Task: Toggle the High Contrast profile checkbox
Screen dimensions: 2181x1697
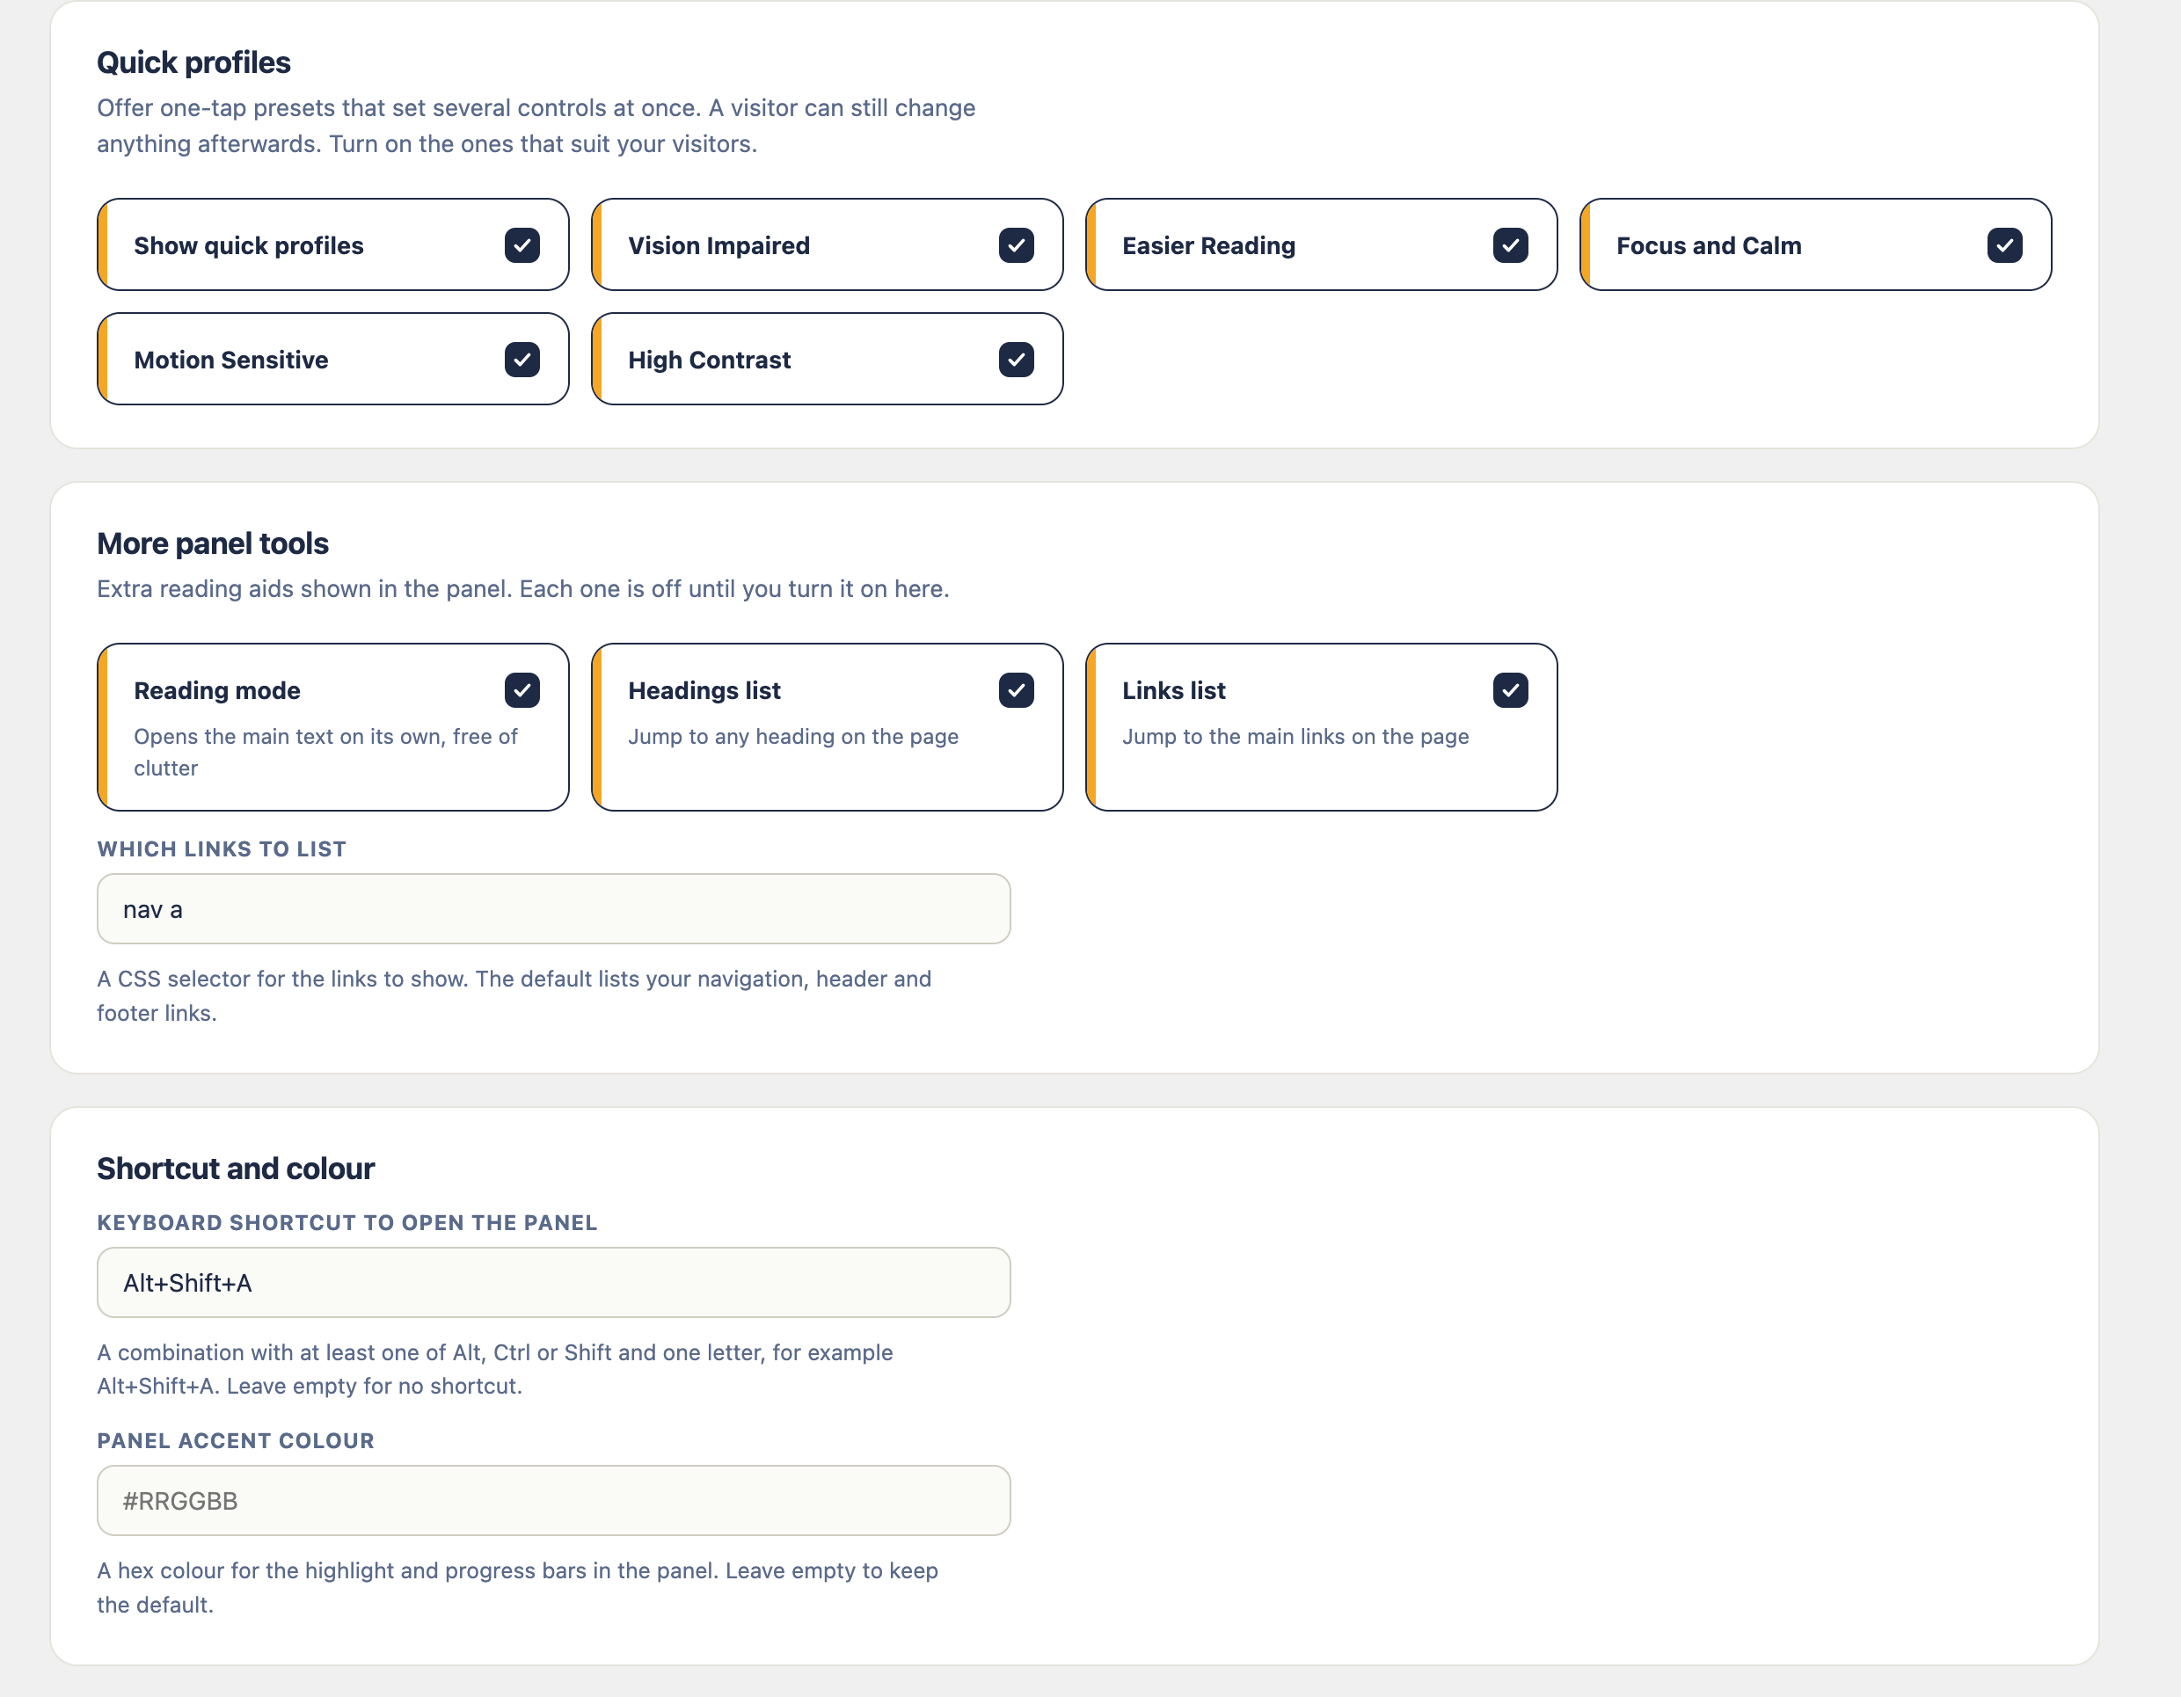Action: tap(1017, 360)
